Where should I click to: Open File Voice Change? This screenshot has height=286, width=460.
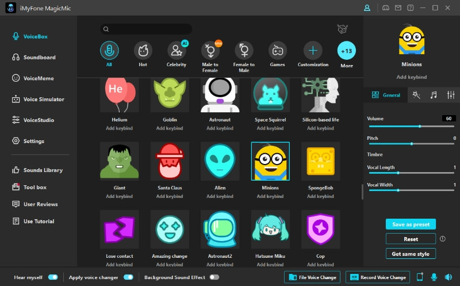[312, 277]
